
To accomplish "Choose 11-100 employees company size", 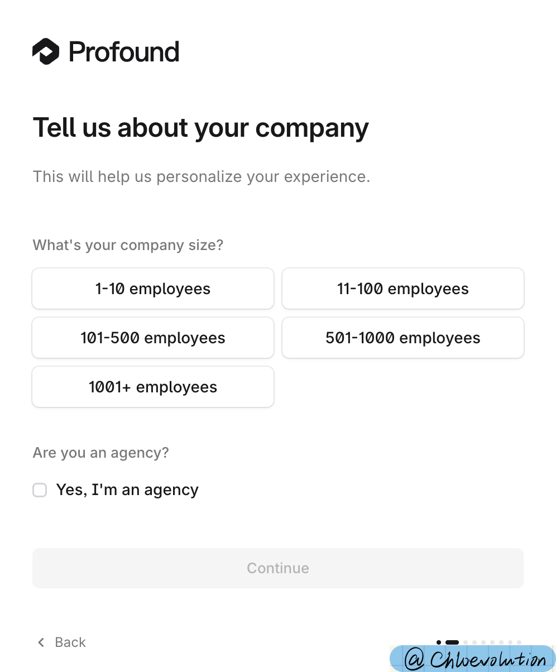I will [x=402, y=289].
